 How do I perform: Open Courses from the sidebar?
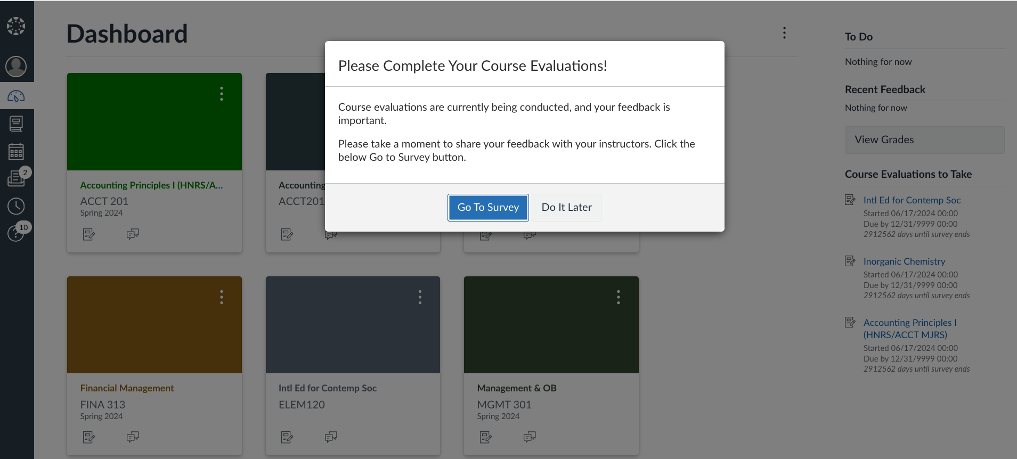tap(16, 124)
